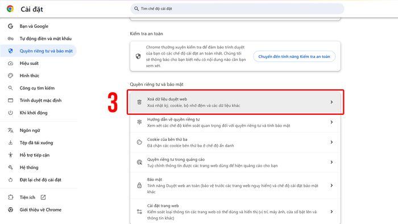Focus the Tìm chế độ cài đặt search field
Viewport: 398px width, 224px height.
tap(237, 9)
